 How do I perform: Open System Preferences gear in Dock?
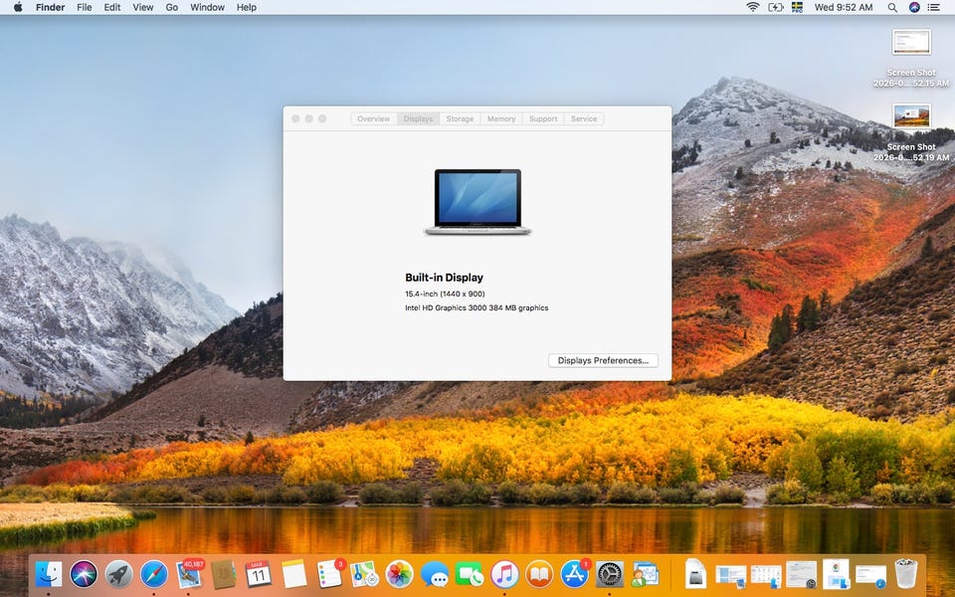tap(610, 573)
